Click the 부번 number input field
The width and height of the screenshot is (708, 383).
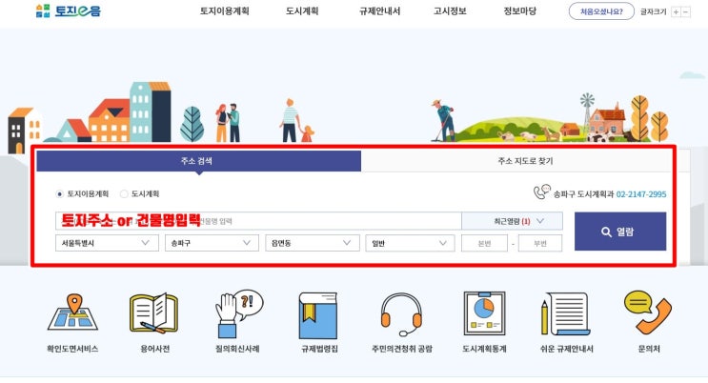tap(540, 243)
